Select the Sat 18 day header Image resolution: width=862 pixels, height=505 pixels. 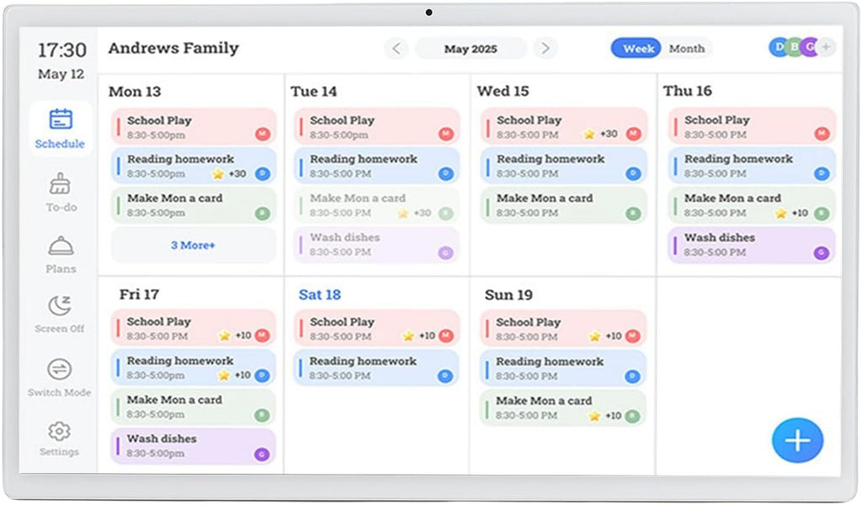pyautogui.click(x=319, y=295)
